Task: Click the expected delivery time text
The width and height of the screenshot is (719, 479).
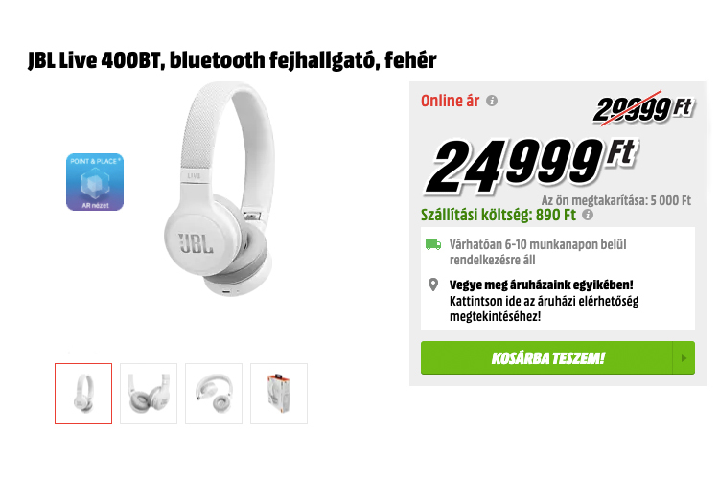Action: tap(538, 252)
